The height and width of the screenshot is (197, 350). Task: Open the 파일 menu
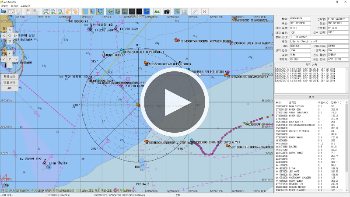coord(5,6)
